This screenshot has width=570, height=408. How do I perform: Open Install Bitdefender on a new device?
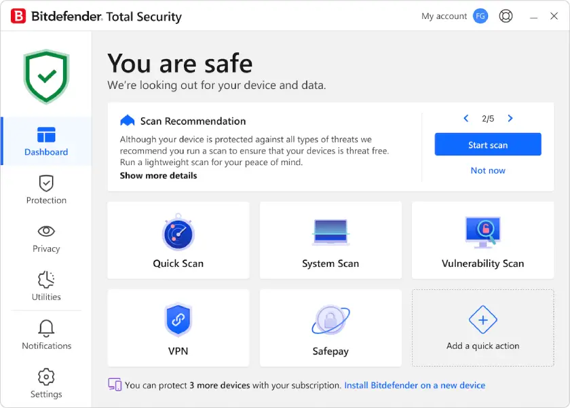tap(415, 385)
